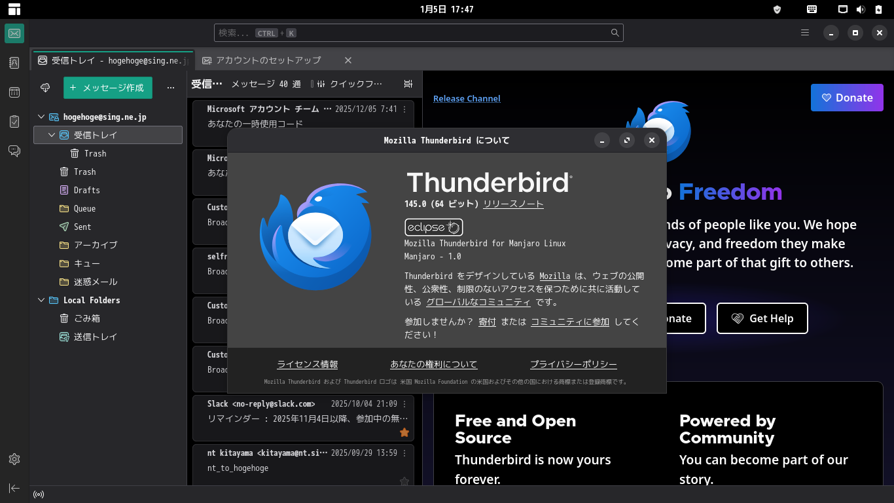This screenshot has height=503, width=894.
Task: Click the get messages cloud icon
Action: point(45,88)
